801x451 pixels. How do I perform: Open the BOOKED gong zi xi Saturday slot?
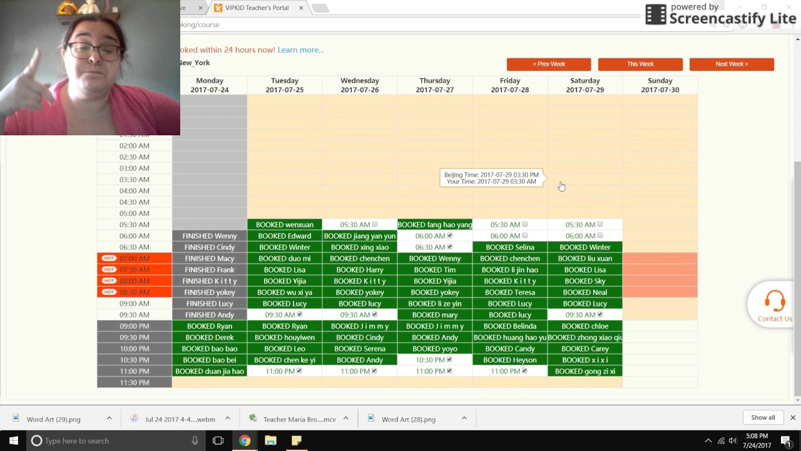coord(585,371)
